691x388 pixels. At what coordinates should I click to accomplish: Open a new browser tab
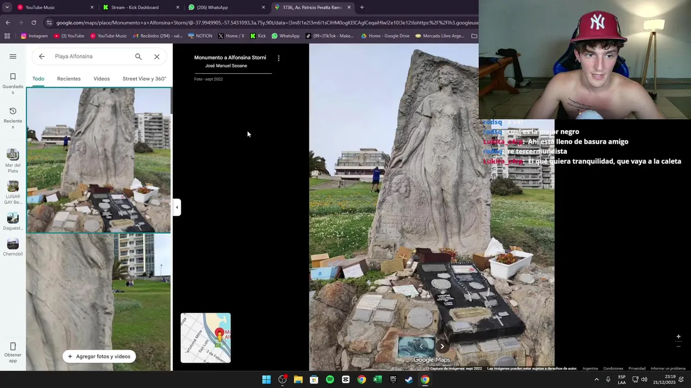(362, 8)
